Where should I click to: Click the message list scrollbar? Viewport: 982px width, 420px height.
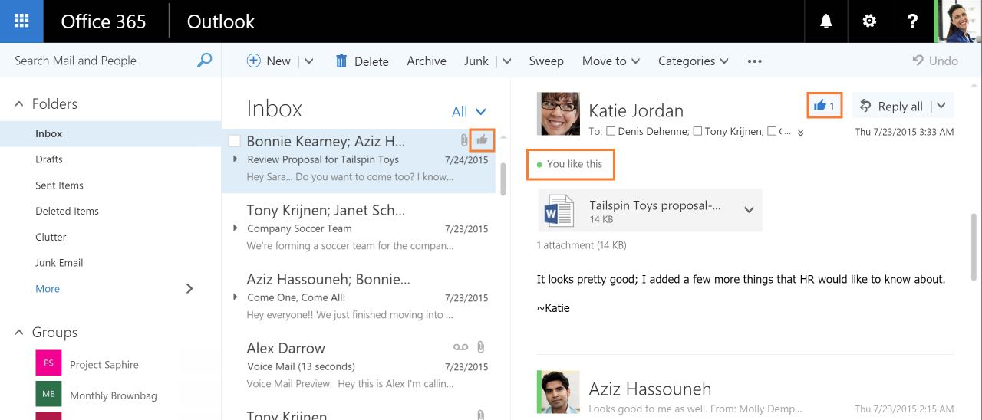(503, 179)
